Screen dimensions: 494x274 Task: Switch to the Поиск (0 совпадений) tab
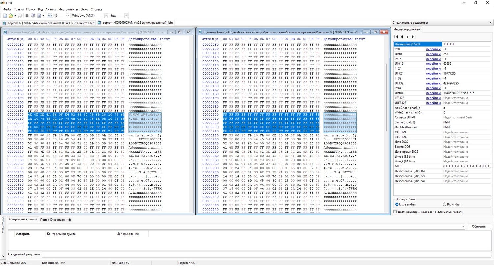(x=55, y=220)
